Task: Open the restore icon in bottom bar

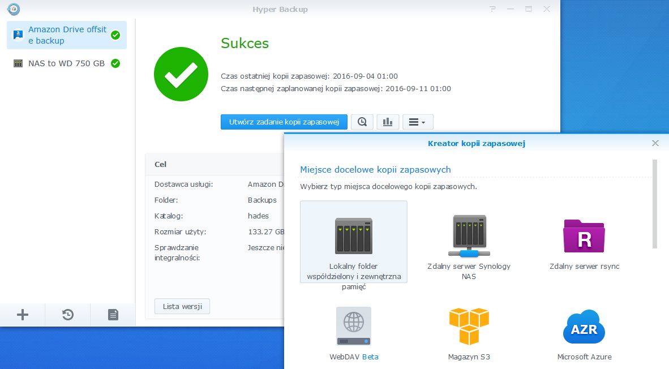Action: (x=68, y=315)
